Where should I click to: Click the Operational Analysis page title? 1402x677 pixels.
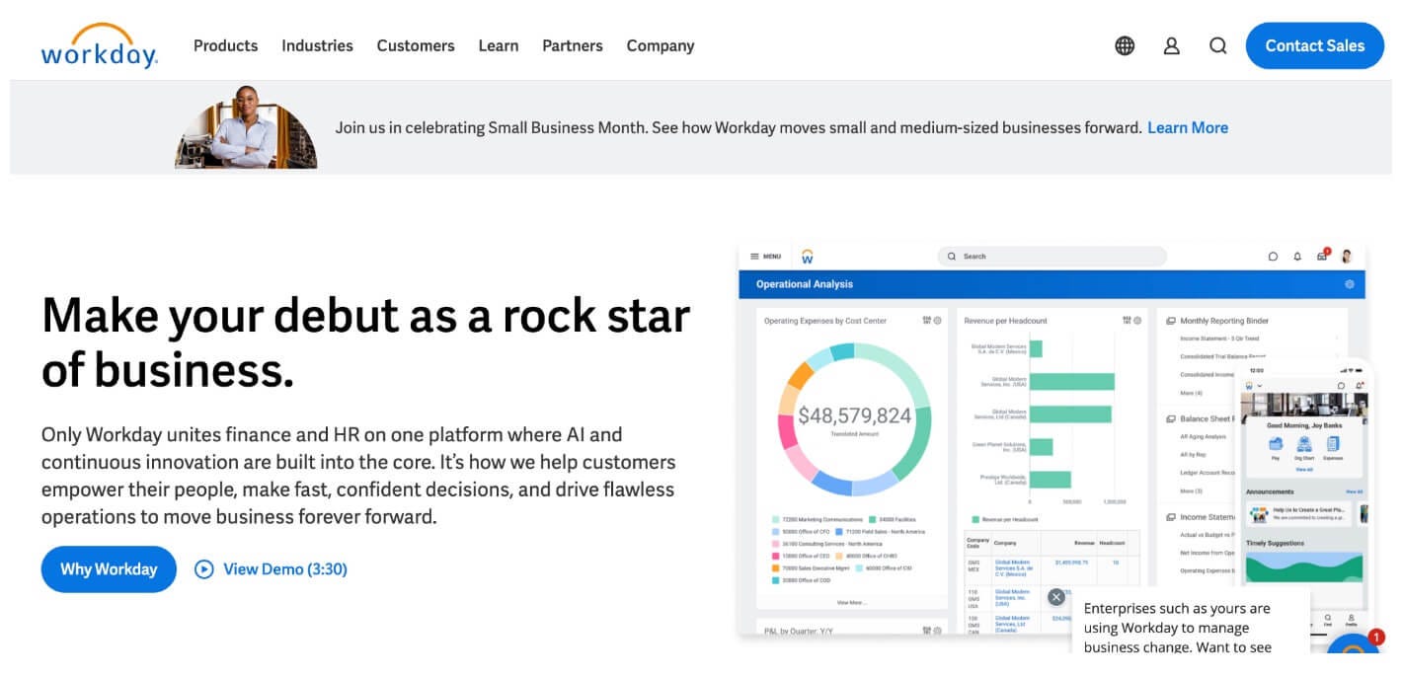805,284
